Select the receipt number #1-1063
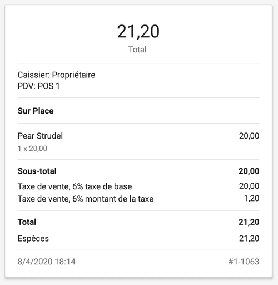 (x=244, y=262)
